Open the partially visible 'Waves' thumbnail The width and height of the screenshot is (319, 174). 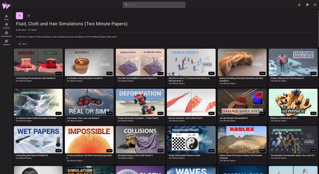click(x=191, y=170)
